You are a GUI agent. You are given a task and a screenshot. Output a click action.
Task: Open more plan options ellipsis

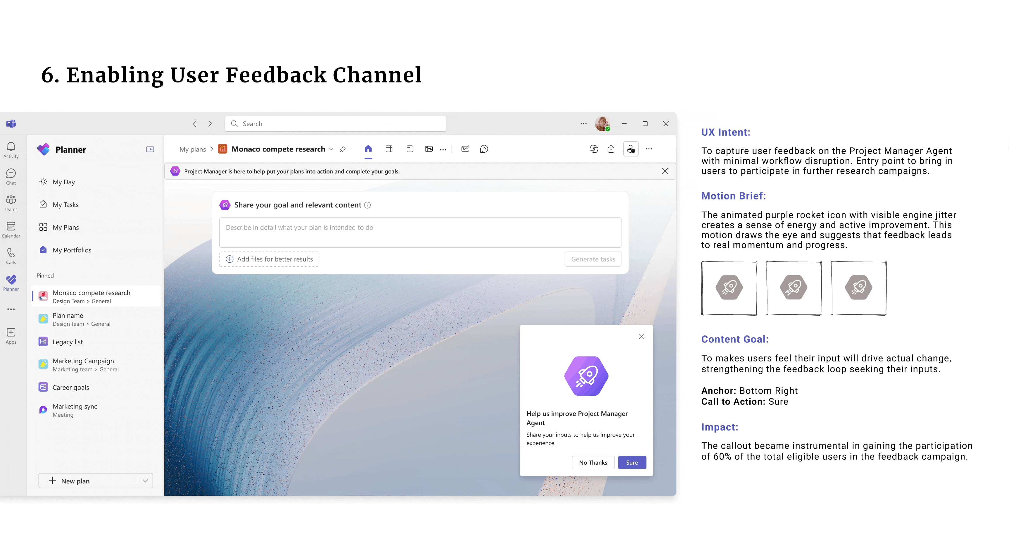point(649,149)
